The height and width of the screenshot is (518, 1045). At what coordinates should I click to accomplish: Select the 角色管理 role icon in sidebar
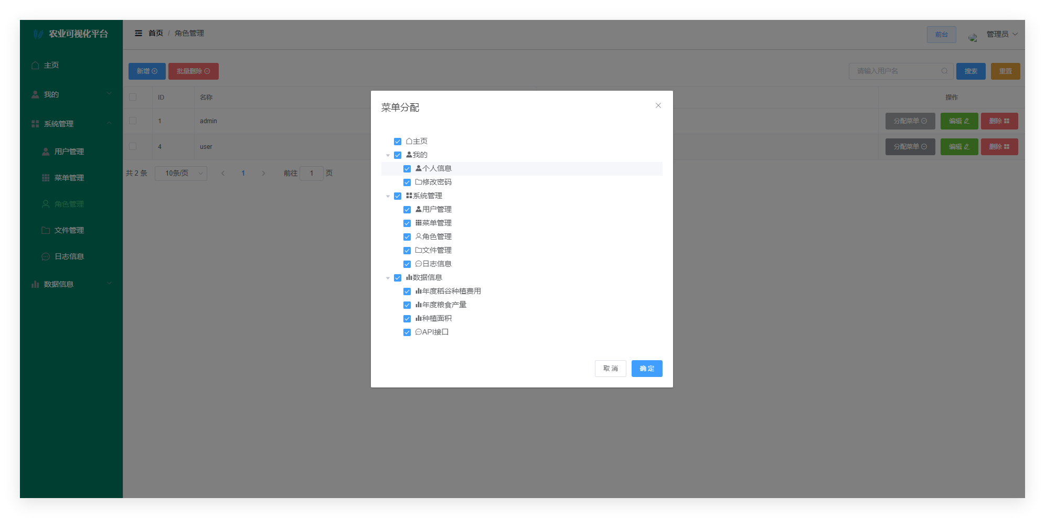[45, 203]
